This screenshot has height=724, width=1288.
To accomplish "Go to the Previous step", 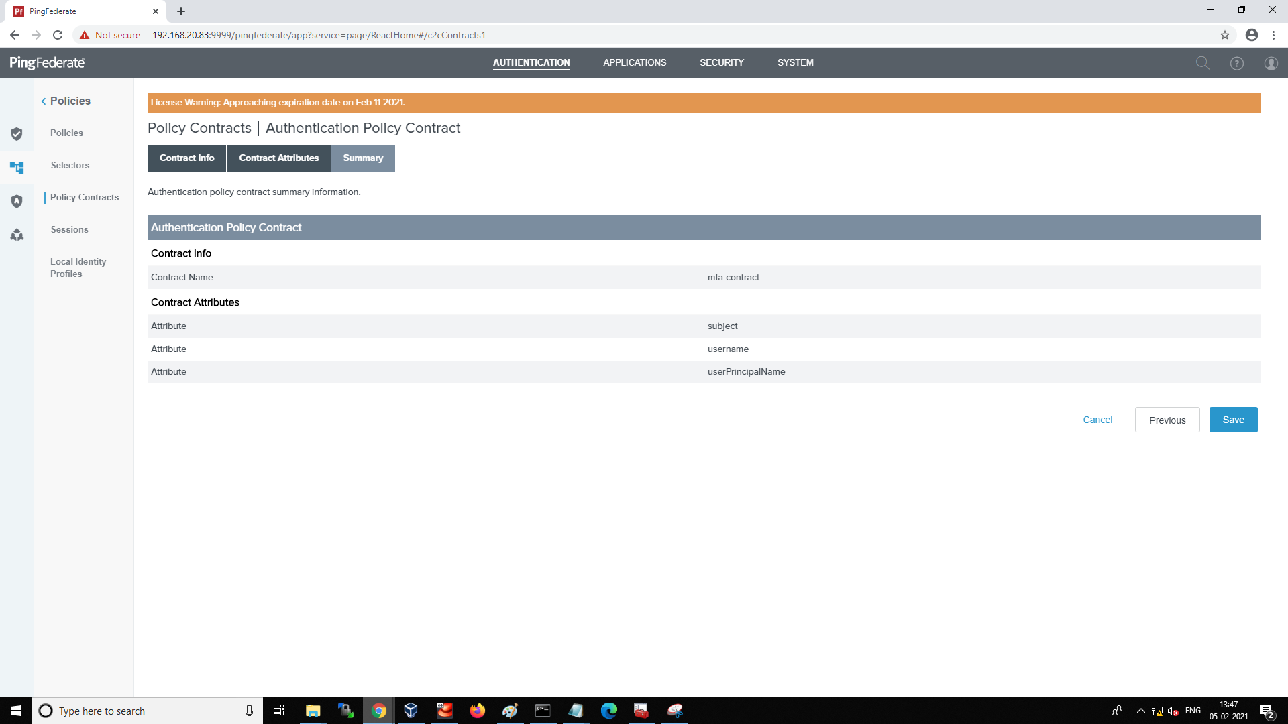I will [1167, 420].
